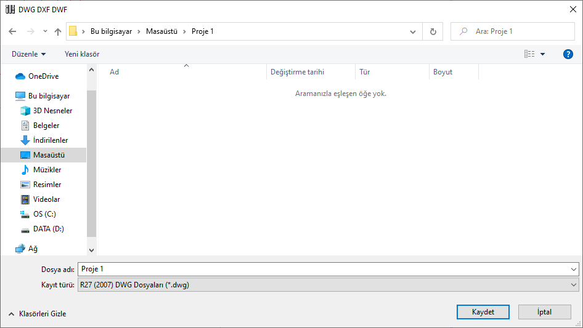583x328 pixels.
Task: Open the İndirilenler folder
Action: (x=50, y=140)
